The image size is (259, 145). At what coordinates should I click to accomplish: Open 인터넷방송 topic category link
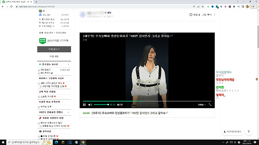coord(61,33)
